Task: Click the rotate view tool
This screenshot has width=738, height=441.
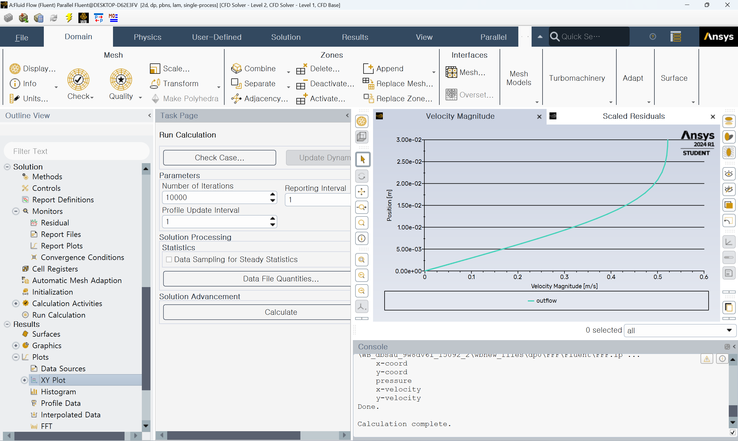Action: click(x=362, y=176)
